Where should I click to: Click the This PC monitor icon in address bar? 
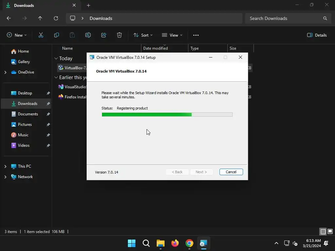(x=73, y=18)
